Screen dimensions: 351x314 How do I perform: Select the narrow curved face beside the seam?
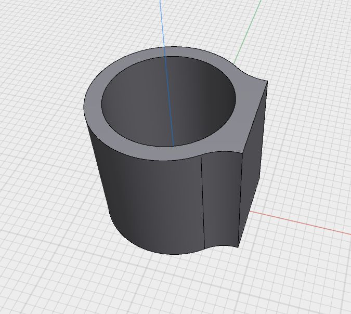[222, 199]
